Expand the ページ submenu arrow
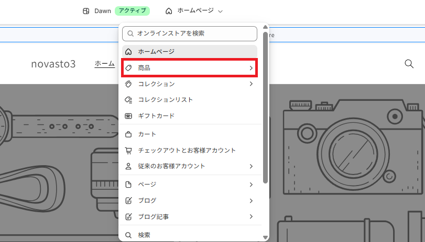Image resolution: width=425 pixels, height=242 pixels. tap(251, 185)
